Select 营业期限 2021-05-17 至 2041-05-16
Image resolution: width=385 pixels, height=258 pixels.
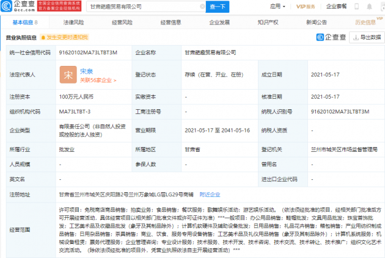point(218,131)
